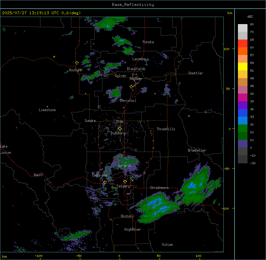Pick the gold 48-51 dBZ legend swatch

(x=243, y=74)
